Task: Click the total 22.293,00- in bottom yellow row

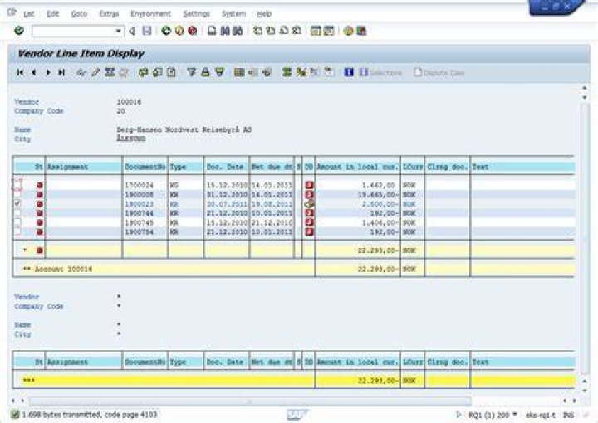Action: tap(378, 381)
